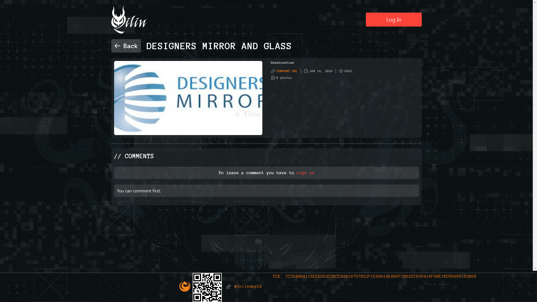Open the WikileaksV2 link
537x302 pixels.
click(248, 287)
